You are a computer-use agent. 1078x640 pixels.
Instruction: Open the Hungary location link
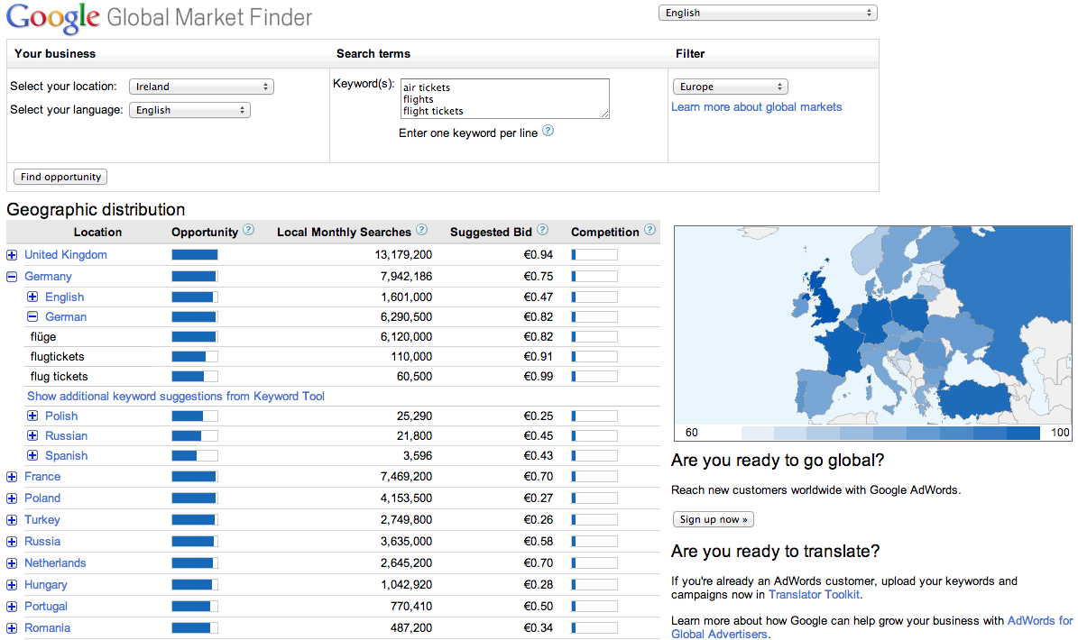[x=46, y=585]
